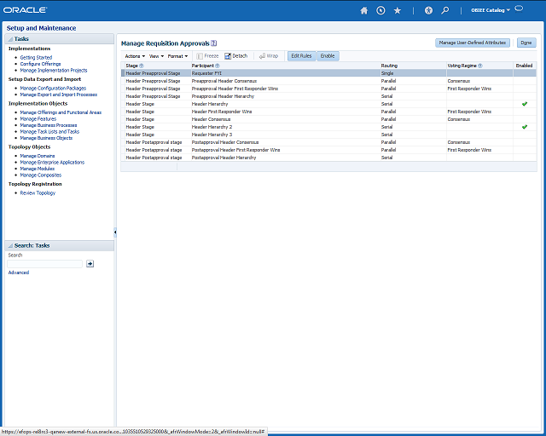
Task: Click enabled checkmark for Header Hierarchy row
Action: [525, 104]
